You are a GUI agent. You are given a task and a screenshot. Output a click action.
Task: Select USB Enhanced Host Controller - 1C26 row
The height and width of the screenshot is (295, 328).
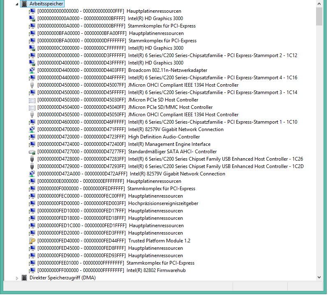click(170, 159)
